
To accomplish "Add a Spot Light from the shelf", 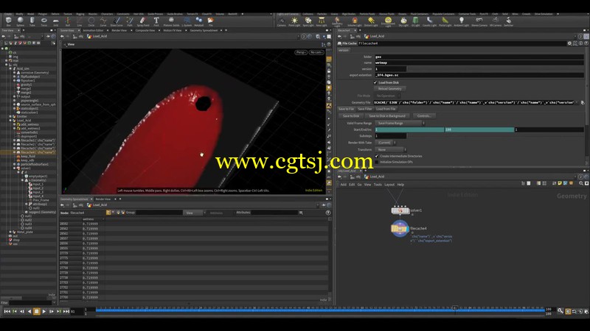I will pyautogui.click(x=308, y=22).
